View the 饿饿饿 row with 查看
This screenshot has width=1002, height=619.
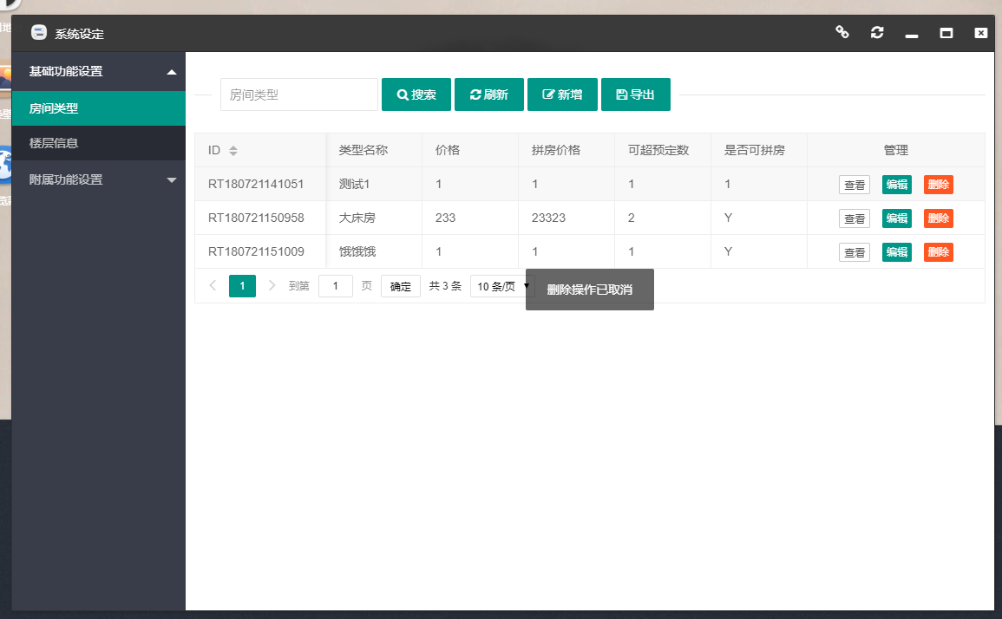pos(855,252)
